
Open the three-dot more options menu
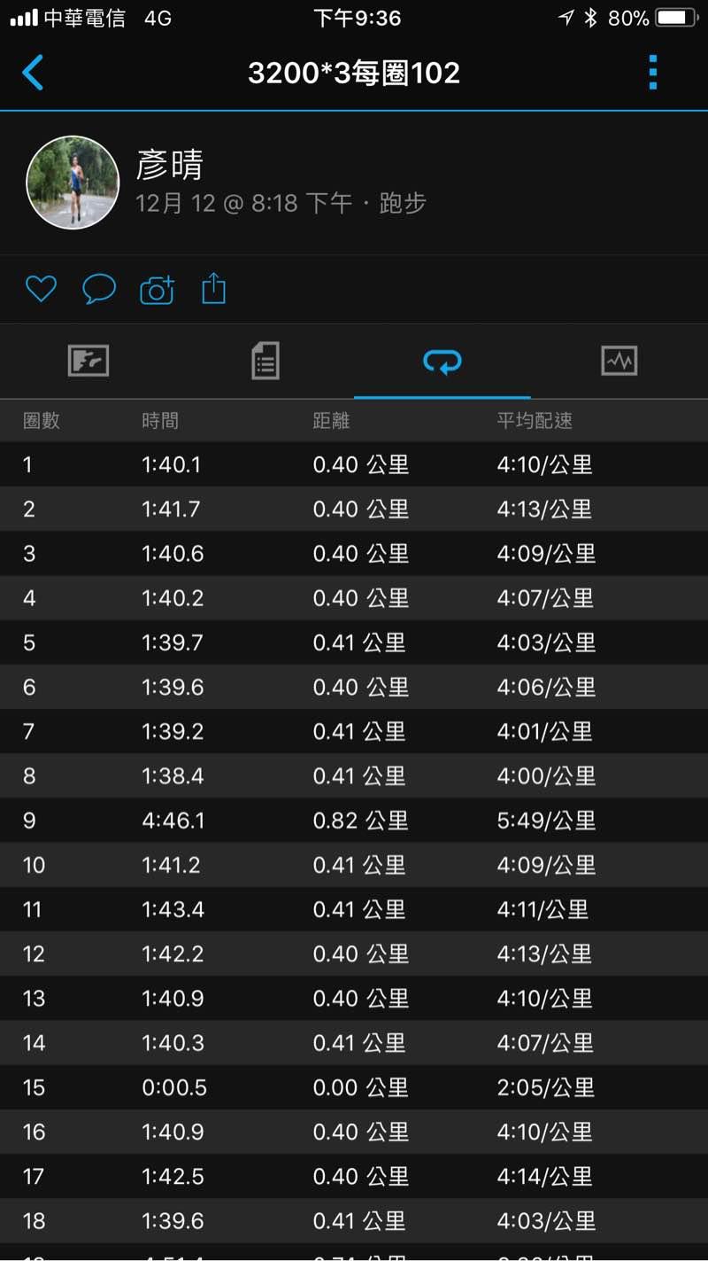point(653,73)
